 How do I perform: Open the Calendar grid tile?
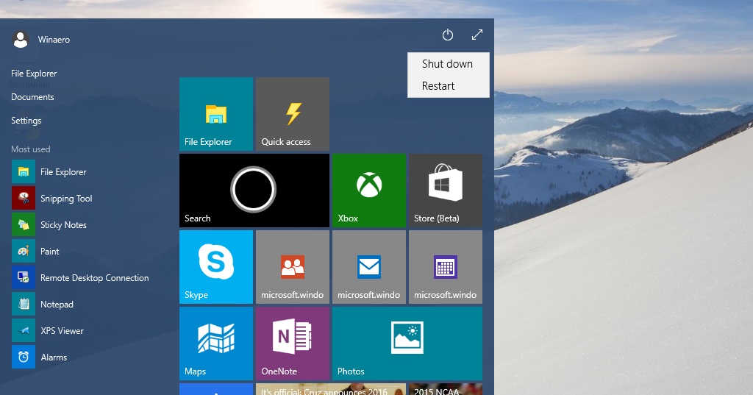click(x=445, y=267)
